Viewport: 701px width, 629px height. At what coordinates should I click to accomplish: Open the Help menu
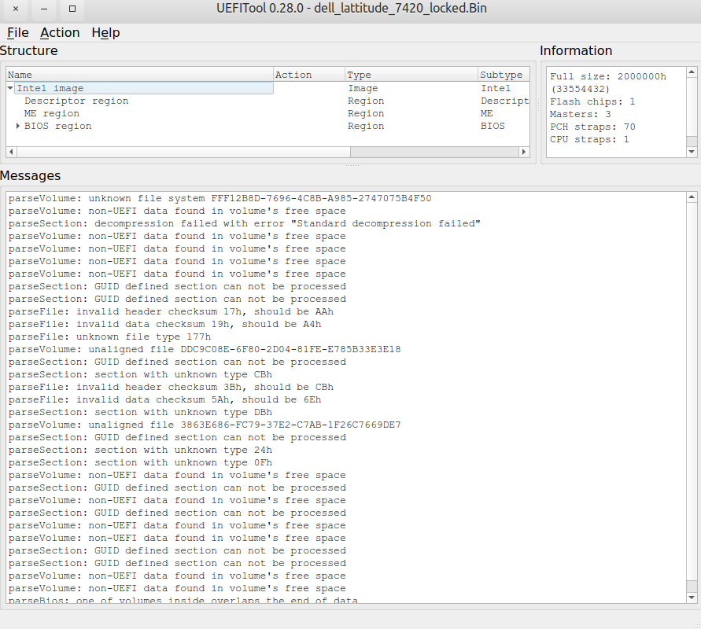click(x=105, y=32)
